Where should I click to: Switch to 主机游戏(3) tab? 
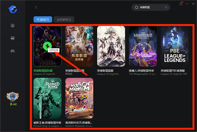(64, 20)
